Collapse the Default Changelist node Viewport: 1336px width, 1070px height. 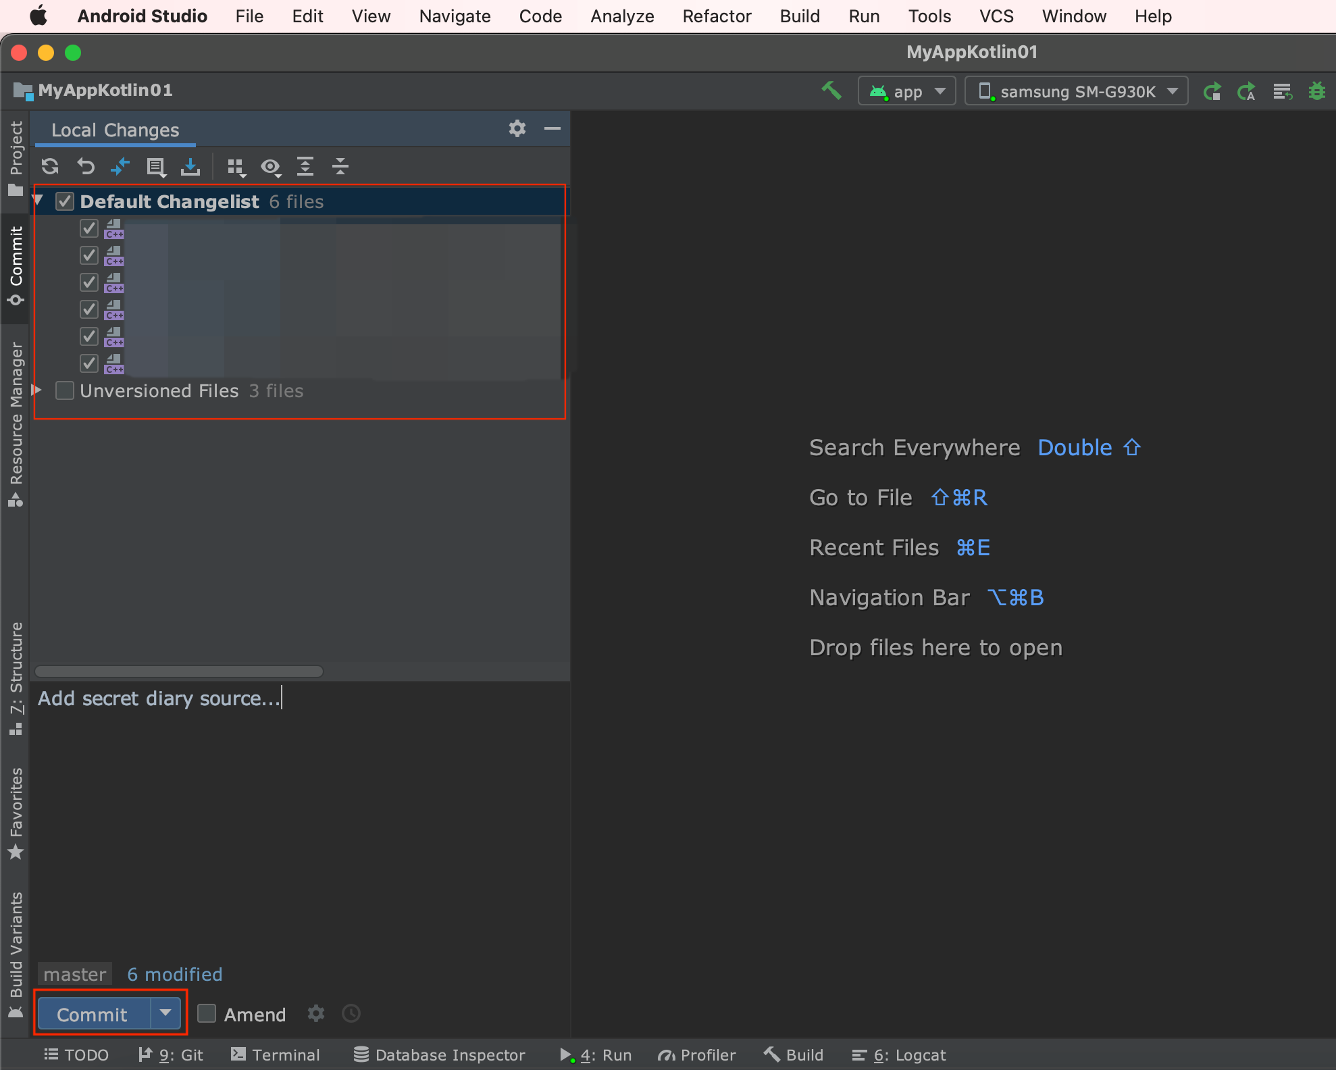(38, 201)
